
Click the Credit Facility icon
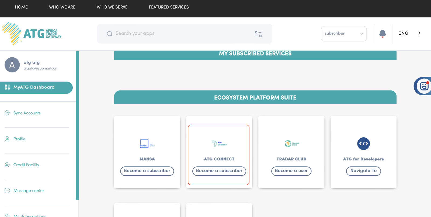(7, 164)
